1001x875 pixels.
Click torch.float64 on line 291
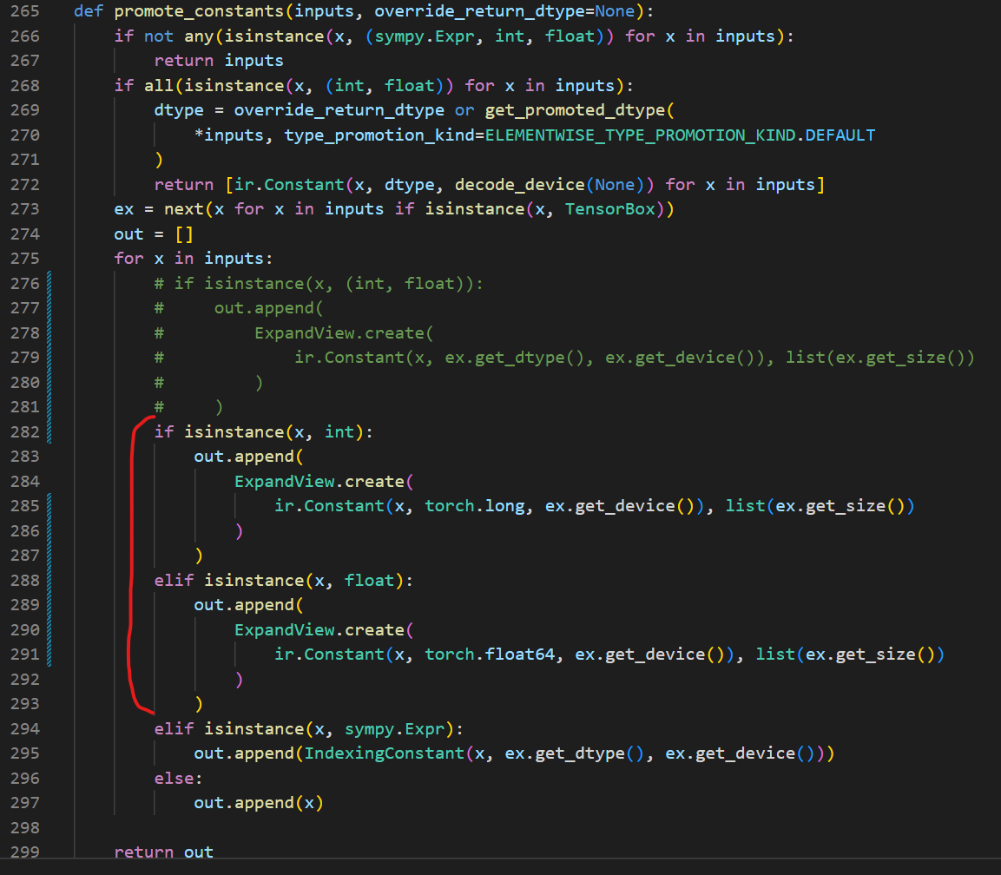click(490, 655)
